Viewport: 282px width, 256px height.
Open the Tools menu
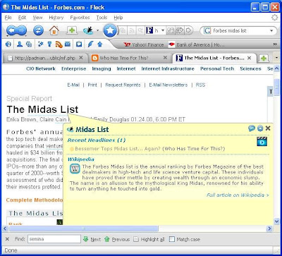click(x=102, y=18)
